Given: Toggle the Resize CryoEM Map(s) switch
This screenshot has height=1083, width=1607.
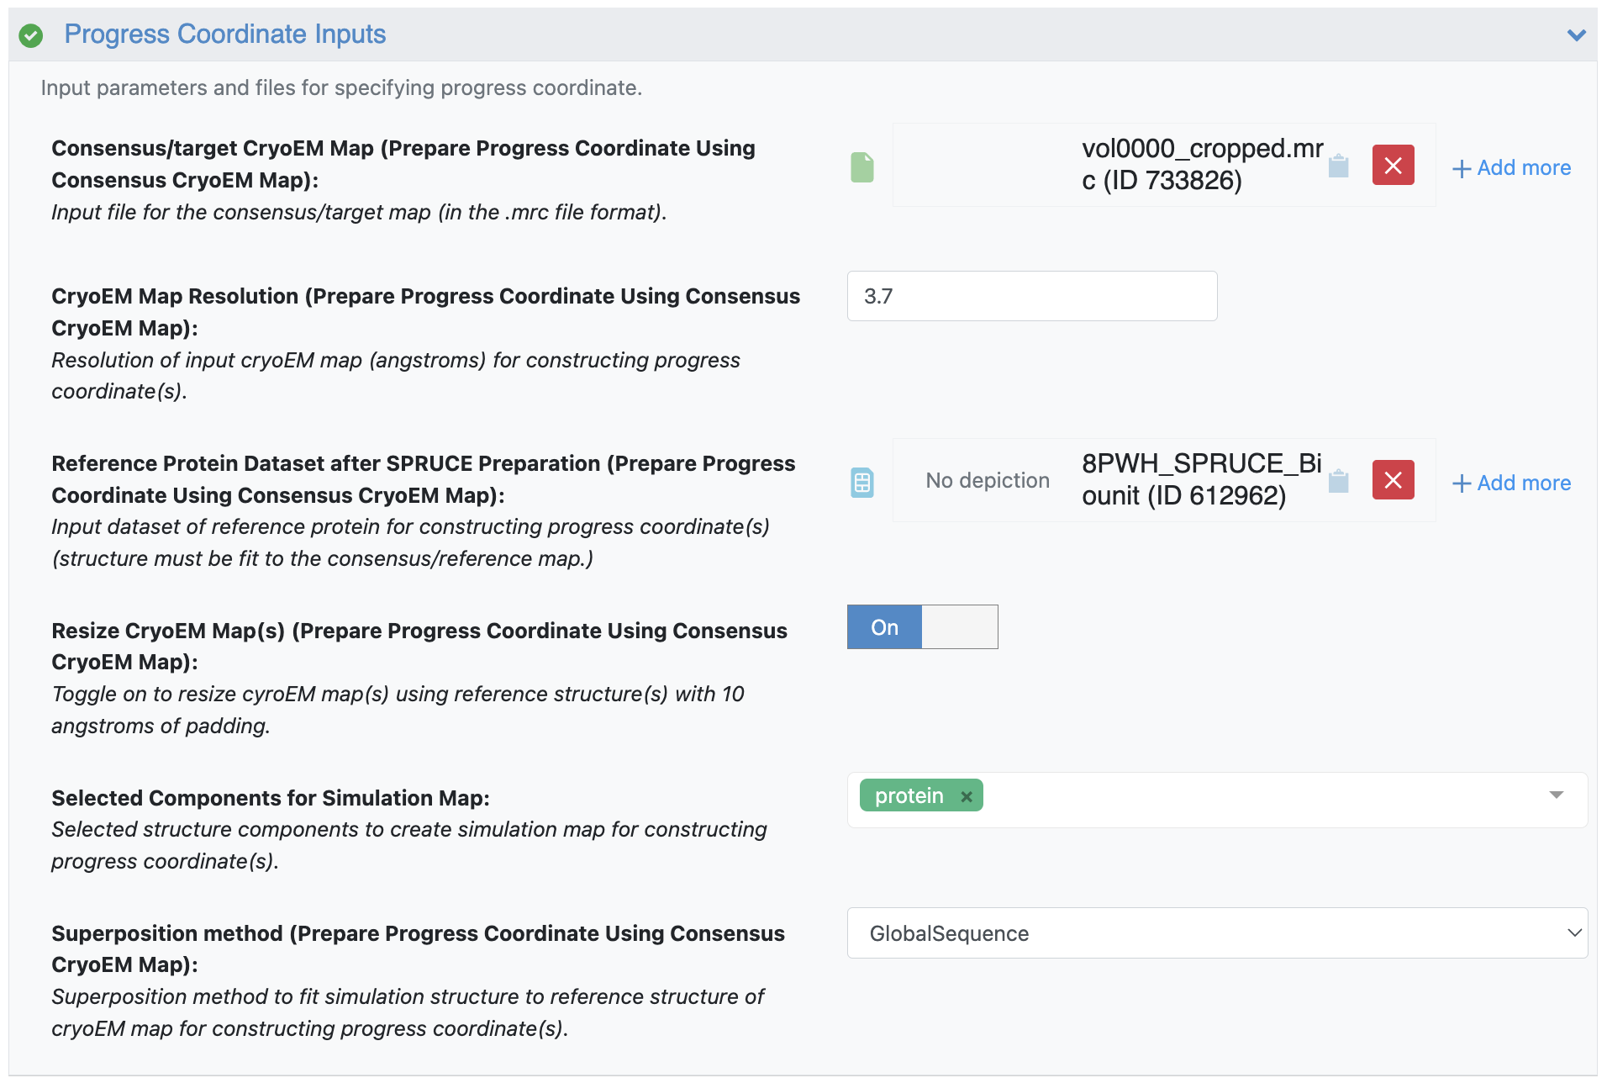Looking at the screenshot, I should (x=922, y=627).
